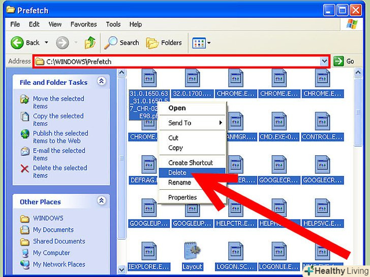Screen dimensions: 370x277
Task: Collapse the File and Folder Tasks panel
Action: (101, 81)
